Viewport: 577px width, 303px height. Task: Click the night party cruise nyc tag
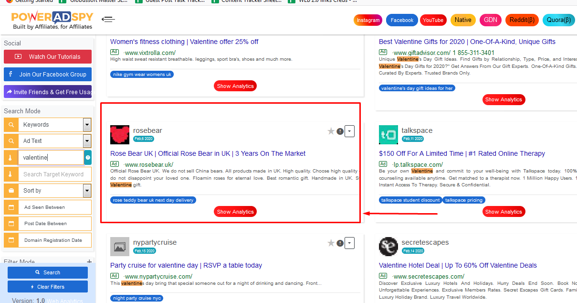(x=136, y=298)
